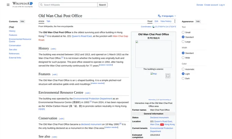The width and height of the screenshot is (232, 139).
Task: Expand the map to fullscreen
Action: 168,76
